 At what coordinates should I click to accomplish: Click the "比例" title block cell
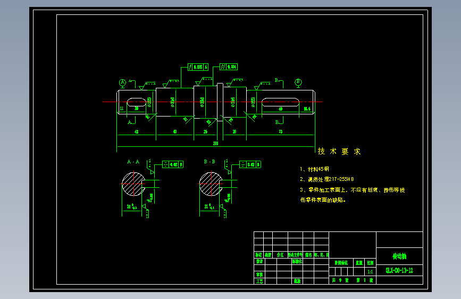[370, 263]
